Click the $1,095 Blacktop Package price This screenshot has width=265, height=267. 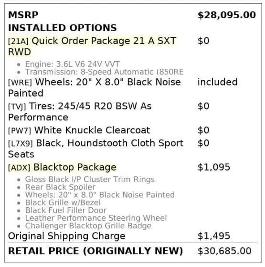pyautogui.click(x=214, y=167)
